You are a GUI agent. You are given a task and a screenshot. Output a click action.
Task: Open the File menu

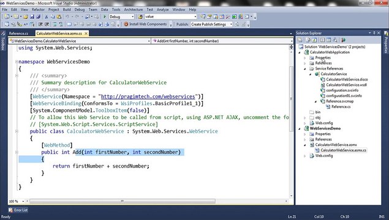point(4,9)
